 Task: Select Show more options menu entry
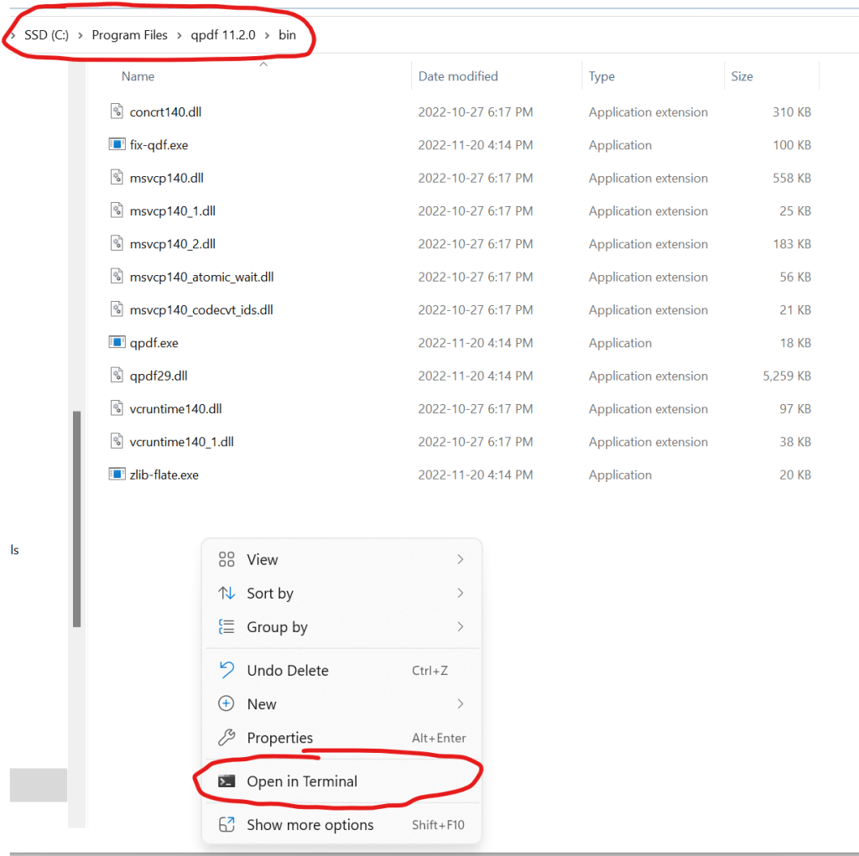(342, 825)
